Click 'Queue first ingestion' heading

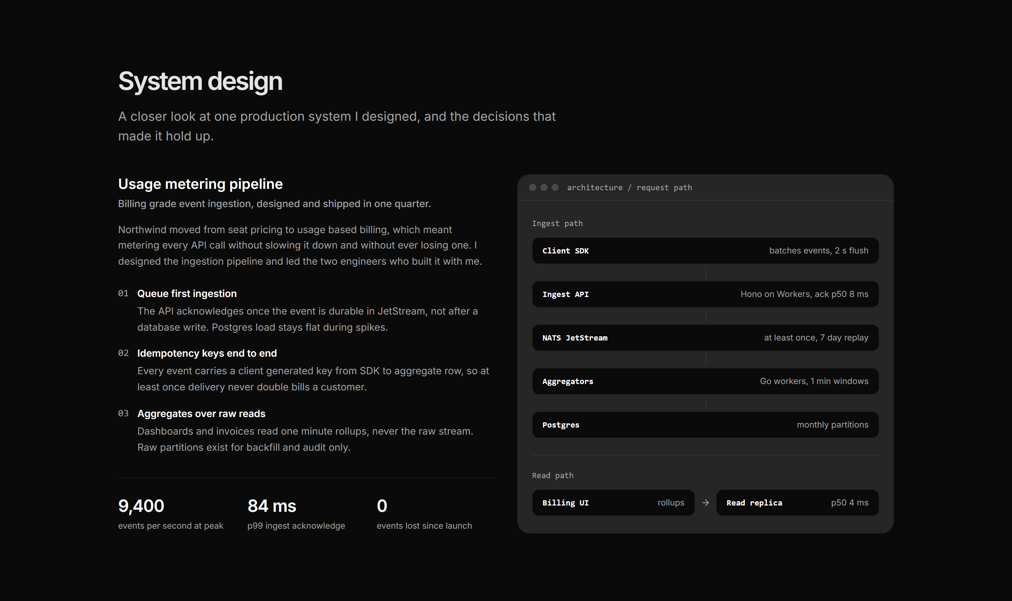pyautogui.click(x=187, y=293)
